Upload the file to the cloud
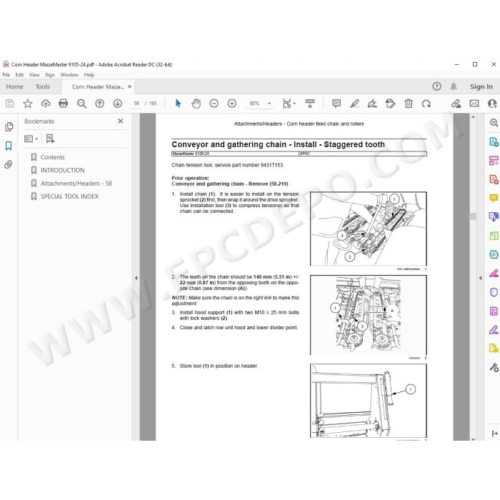Viewport: 500px width, 500px height. (x=46, y=104)
